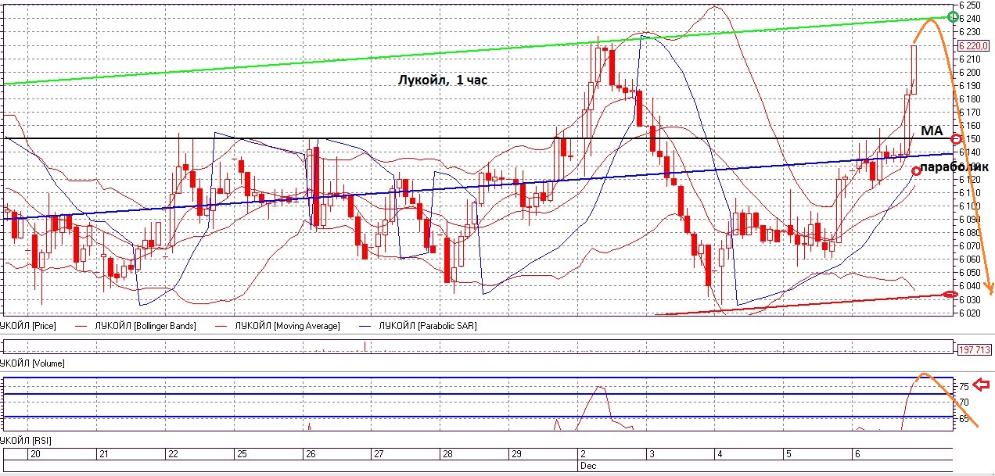The height and width of the screenshot is (476, 995).
Task: Select date 29 on the time axis
Action: [x=515, y=454]
